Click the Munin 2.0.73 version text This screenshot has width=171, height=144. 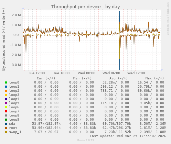[x=85, y=140]
